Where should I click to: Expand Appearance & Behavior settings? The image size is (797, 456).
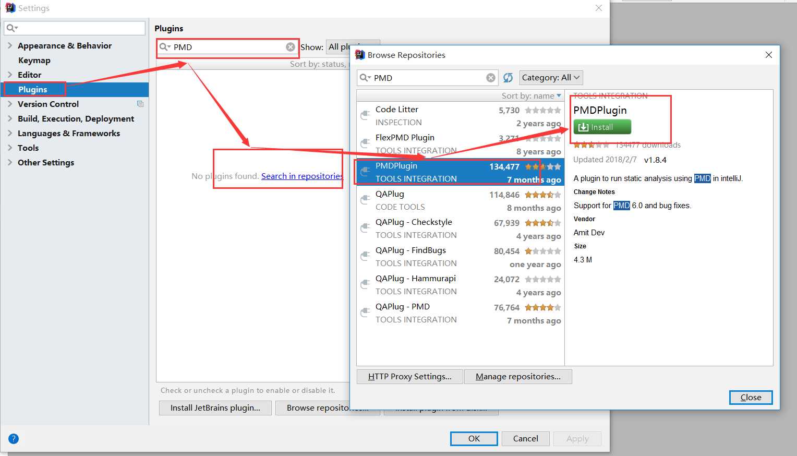pyautogui.click(x=10, y=45)
